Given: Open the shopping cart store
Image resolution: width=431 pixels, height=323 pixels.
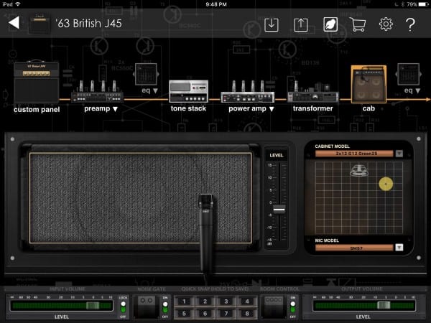Looking at the screenshot, I should click(x=358, y=24).
